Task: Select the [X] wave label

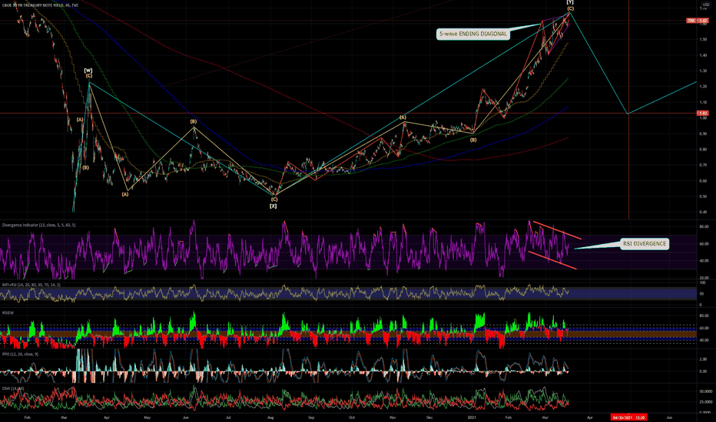Action: (273, 206)
